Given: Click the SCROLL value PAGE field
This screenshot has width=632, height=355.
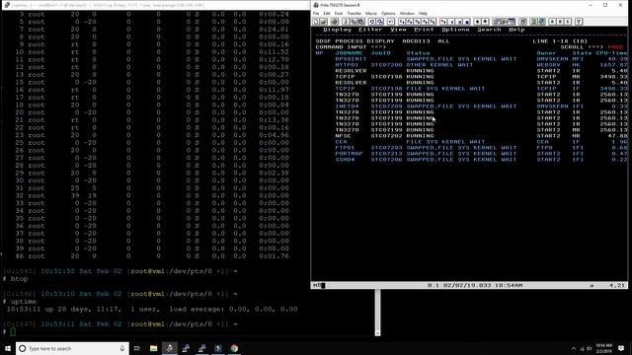Looking at the screenshot, I should click(x=615, y=47).
